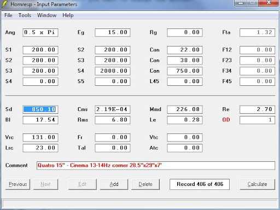This screenshot has height=210, width=280.
Task: Click the greyed-out Edit button
Action: pyautogui.click(x=83, y=184)
